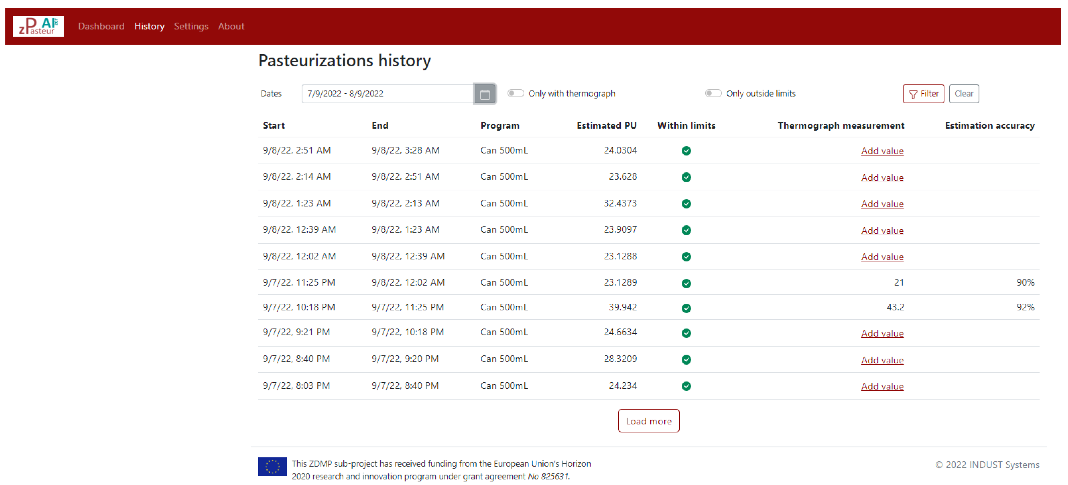
Task: Click green checkmark in 32.4373 PU row
Action: (x=686, y=204)
